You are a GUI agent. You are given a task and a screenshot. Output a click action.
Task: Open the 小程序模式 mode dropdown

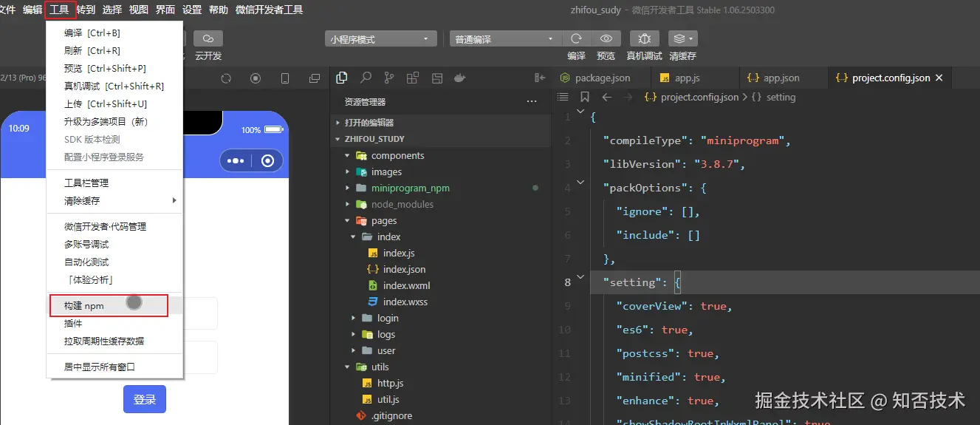380,39
